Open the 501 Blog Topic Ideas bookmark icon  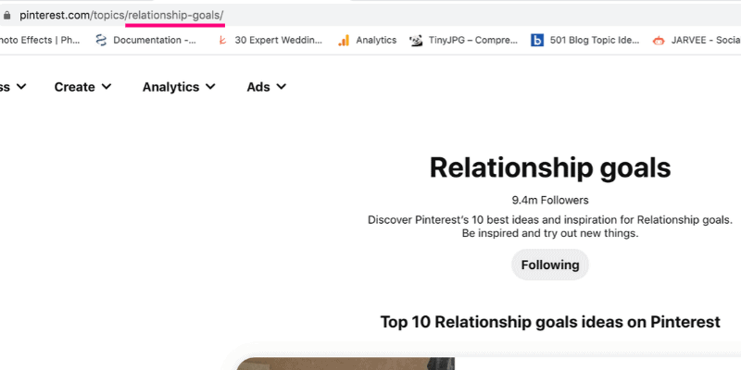(537, 41)
